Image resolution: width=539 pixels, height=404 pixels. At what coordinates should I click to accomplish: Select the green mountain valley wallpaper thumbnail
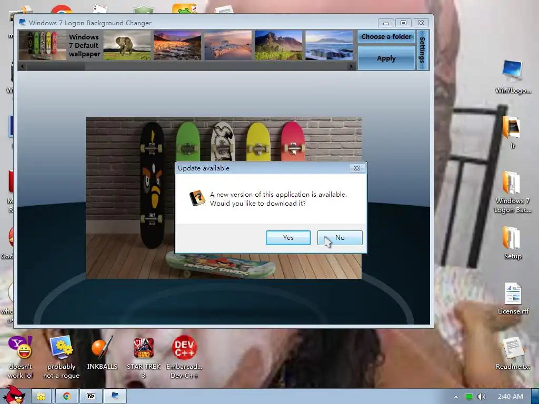coord(278,45)
